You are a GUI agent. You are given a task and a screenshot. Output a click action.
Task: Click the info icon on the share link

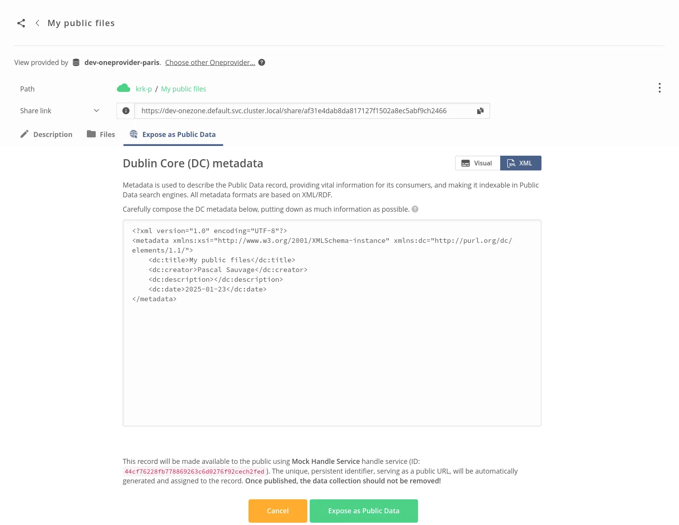point(125,111)
